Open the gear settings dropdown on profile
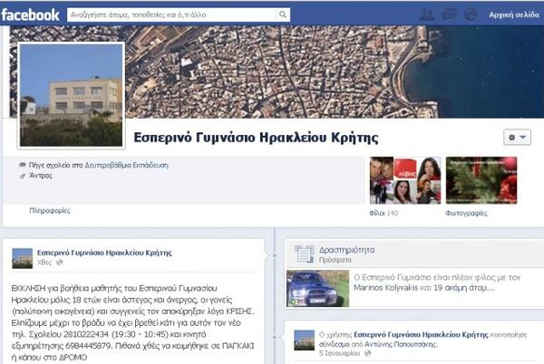The width and height of the screenshot is (544, 364). point(517,138)
